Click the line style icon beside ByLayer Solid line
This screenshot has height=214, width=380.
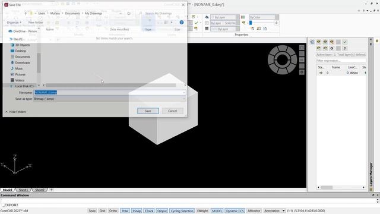207,23
